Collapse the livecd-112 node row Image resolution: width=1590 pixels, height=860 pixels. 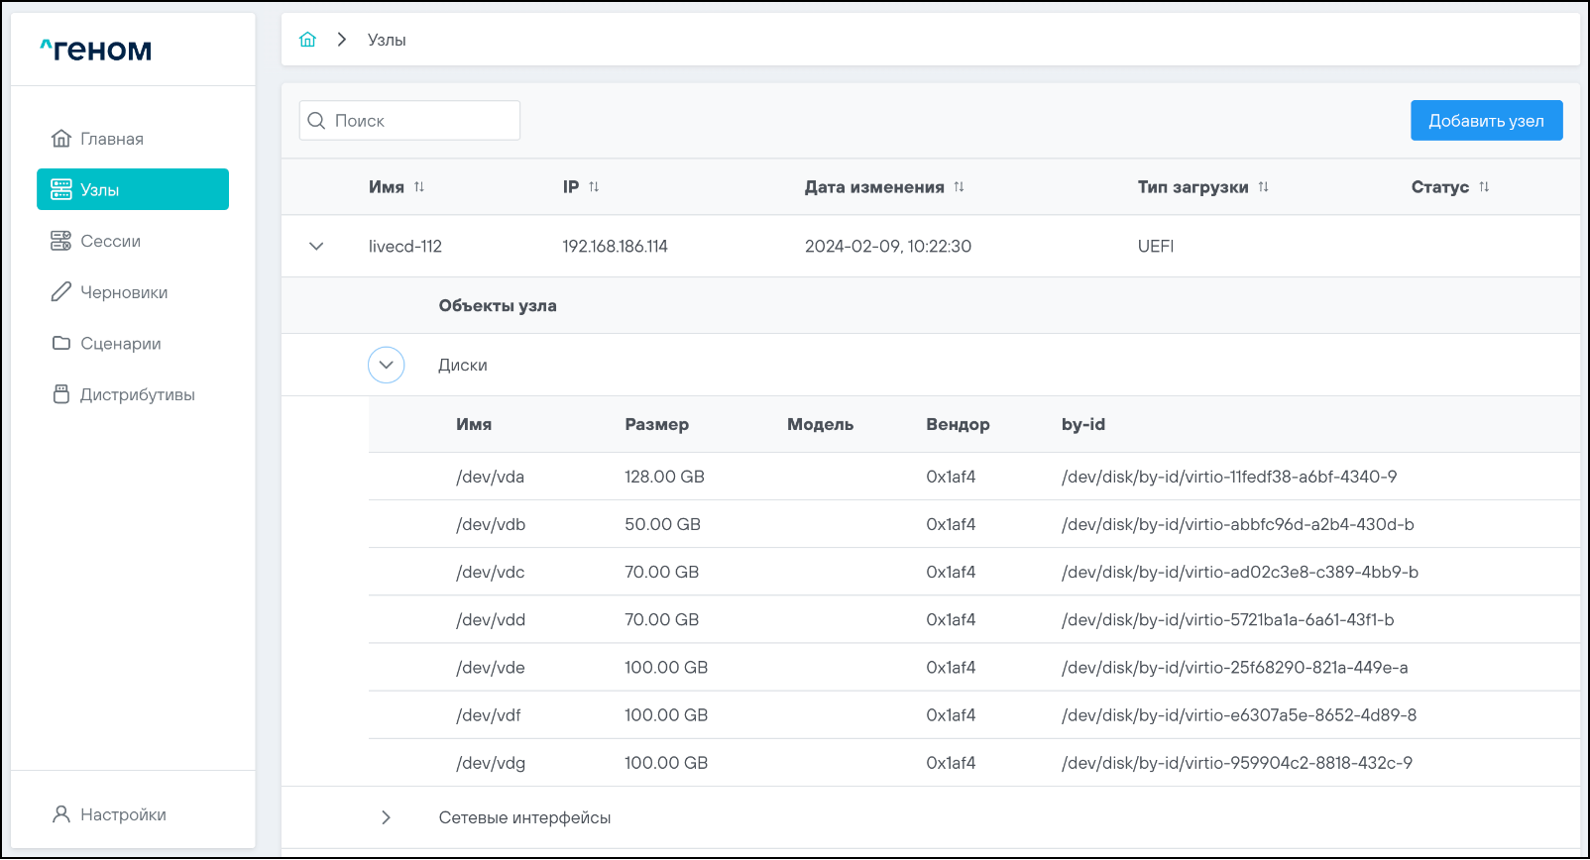pos(316,247)
